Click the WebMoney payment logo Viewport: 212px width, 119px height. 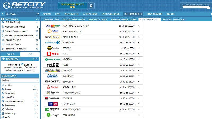(x=52, y=43)
